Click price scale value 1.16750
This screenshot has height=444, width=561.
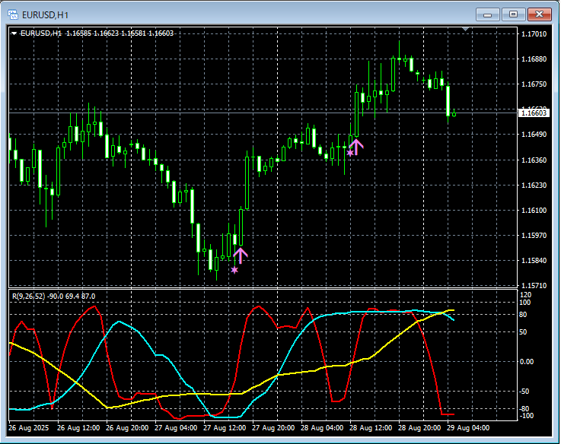tap(534, 84)
